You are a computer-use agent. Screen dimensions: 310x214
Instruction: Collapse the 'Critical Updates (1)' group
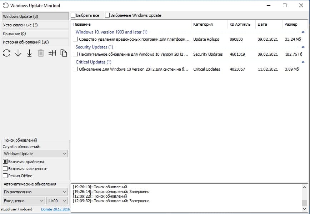[x=303, y=62]
